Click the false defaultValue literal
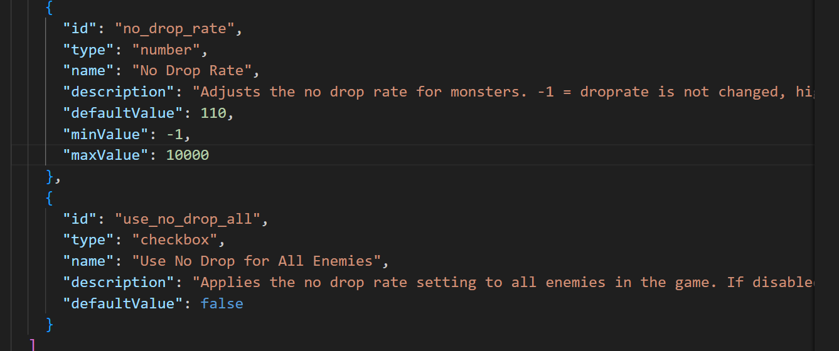Screen dimensions: 839x351 point(222,304)
